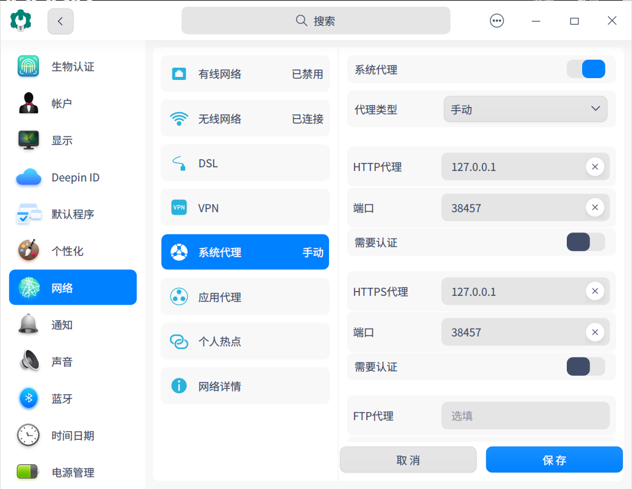Toggle 需要认证 under HTTP代理
The height and width of the screenshot is (489, 632).
coord(586,242)
